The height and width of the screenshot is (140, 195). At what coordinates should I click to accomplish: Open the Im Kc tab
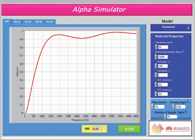pyautogui.click(x=50, y=22)
